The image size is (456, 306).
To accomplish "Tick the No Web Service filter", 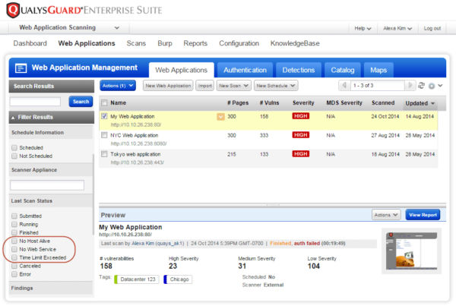I will click(x=14, y=249).
